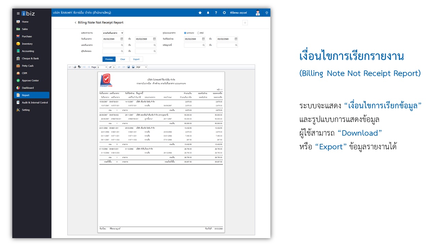Open the settings gear in top bar
The height and width of the screenshot is (246, 437).
pyautogui.click(x=224, y=13)
